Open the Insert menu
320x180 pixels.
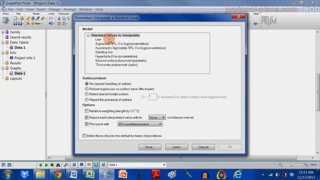(x=41, y=9)
